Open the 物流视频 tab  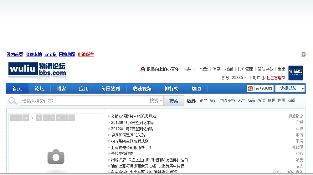(x=142, y=89)
